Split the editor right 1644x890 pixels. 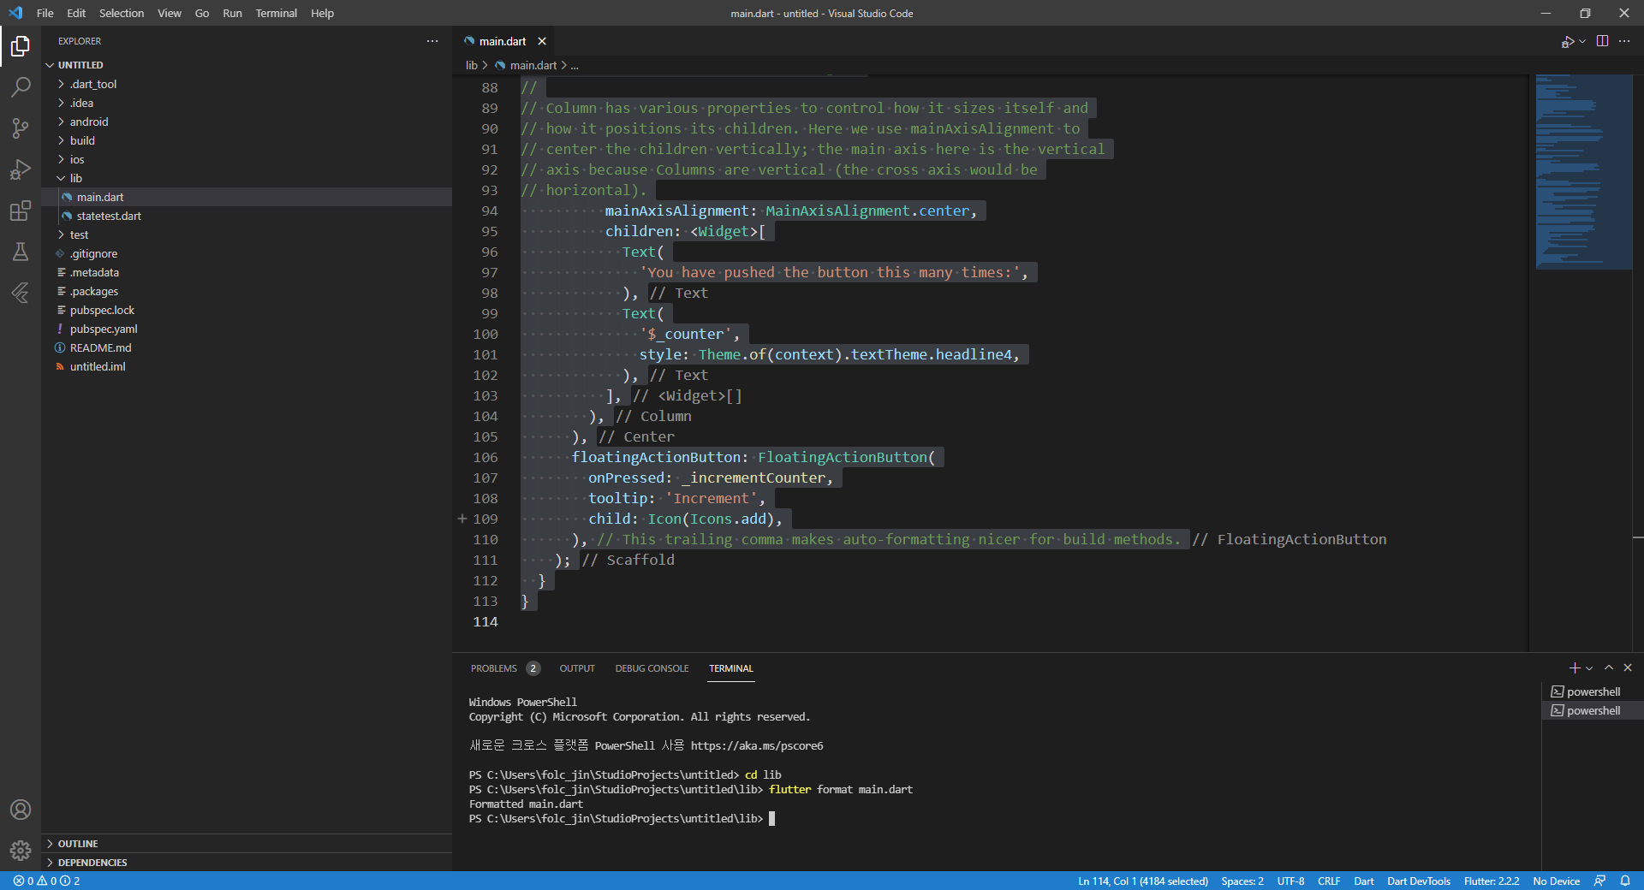tap(1602, 41)
